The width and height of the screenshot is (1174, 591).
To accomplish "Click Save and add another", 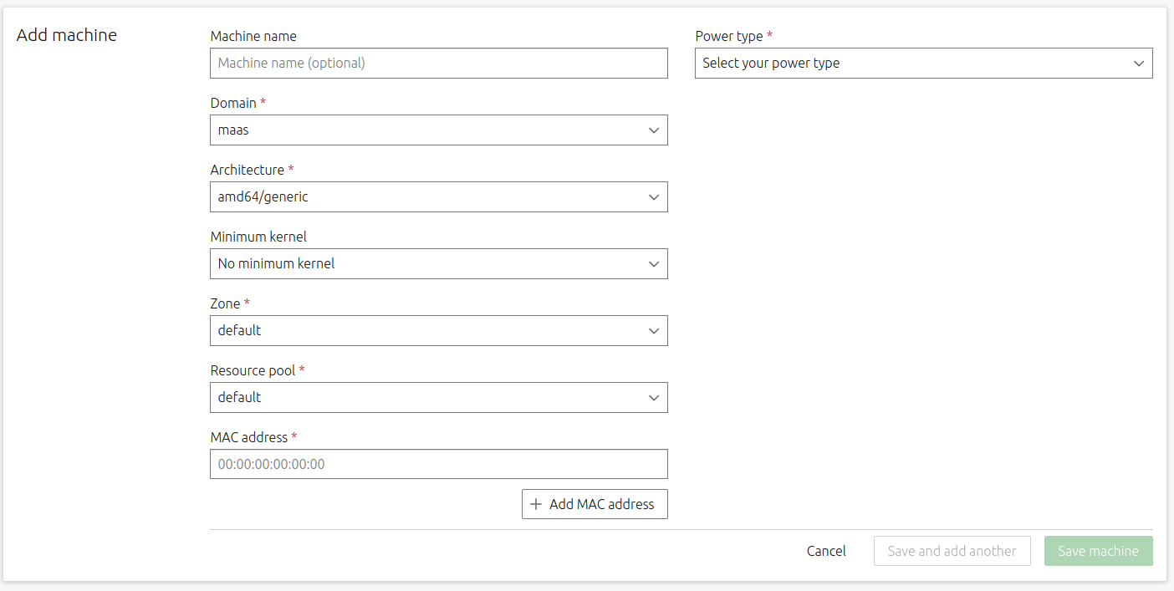I will click(x=952, y=551).
